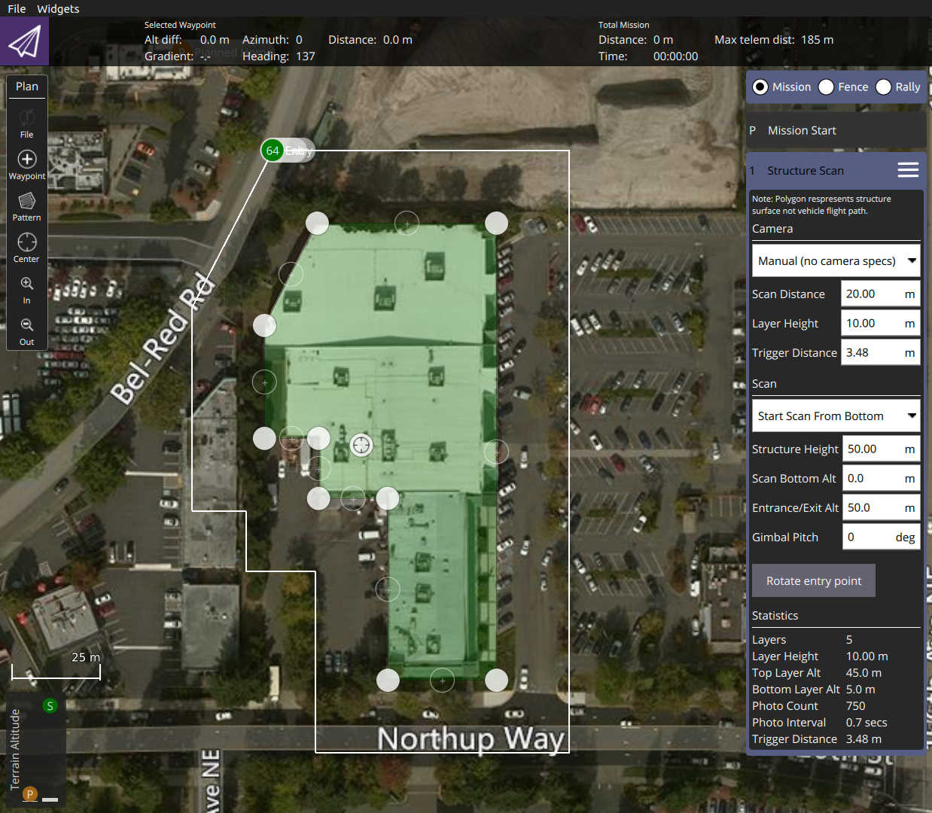
Task: Open the Widgets menu
Action: point(58,8)
